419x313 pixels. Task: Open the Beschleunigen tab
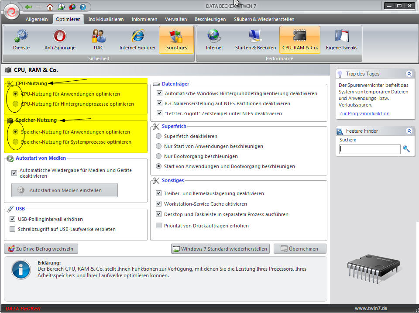[x=210, y=19]
